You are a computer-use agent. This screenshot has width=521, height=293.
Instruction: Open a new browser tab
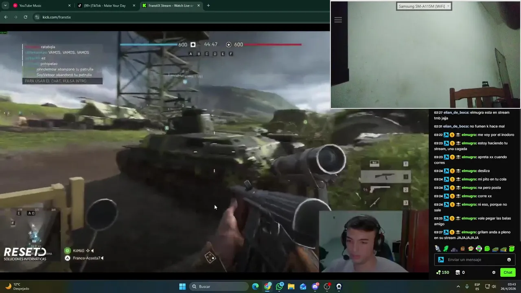pos(208,6)
